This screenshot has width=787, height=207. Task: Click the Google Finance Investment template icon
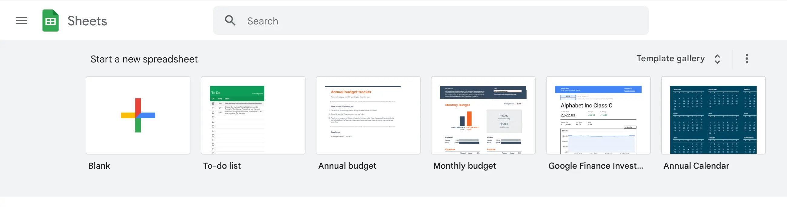pos(598,116)
